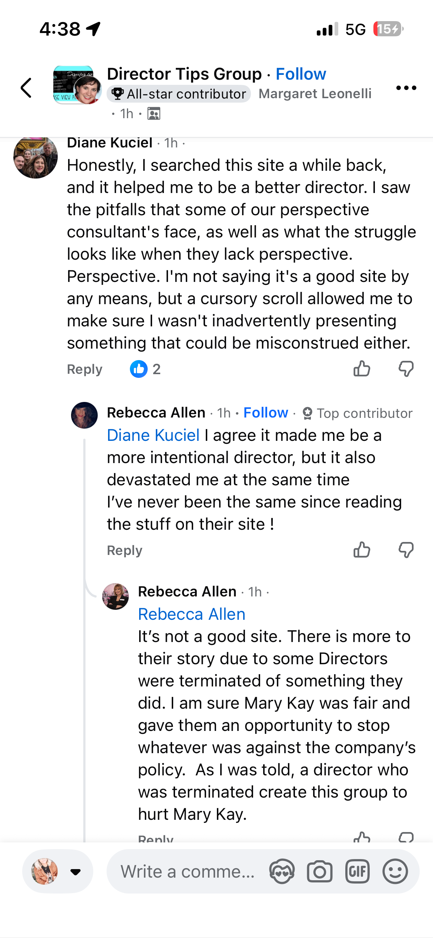
Task: Open the three-dots post options menu
Action: pyautogui.click(x=406, y=88)
